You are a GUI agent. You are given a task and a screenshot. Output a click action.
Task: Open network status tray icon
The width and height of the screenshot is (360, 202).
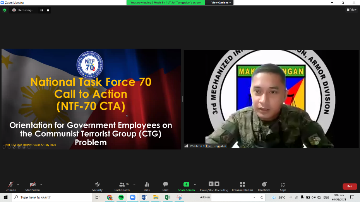pos(297,197)
